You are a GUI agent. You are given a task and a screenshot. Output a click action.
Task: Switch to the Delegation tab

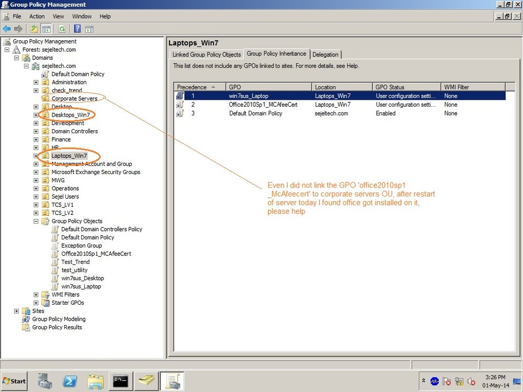point(325,54)
